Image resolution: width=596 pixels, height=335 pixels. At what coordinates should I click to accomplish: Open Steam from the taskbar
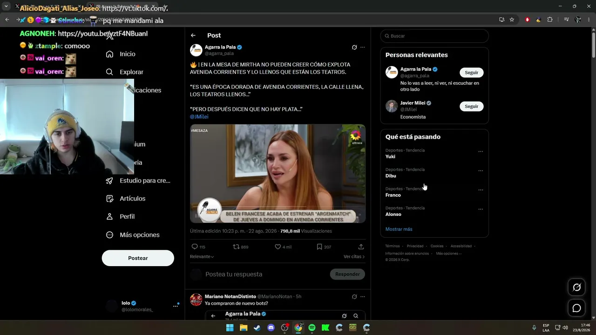(257, 328)
